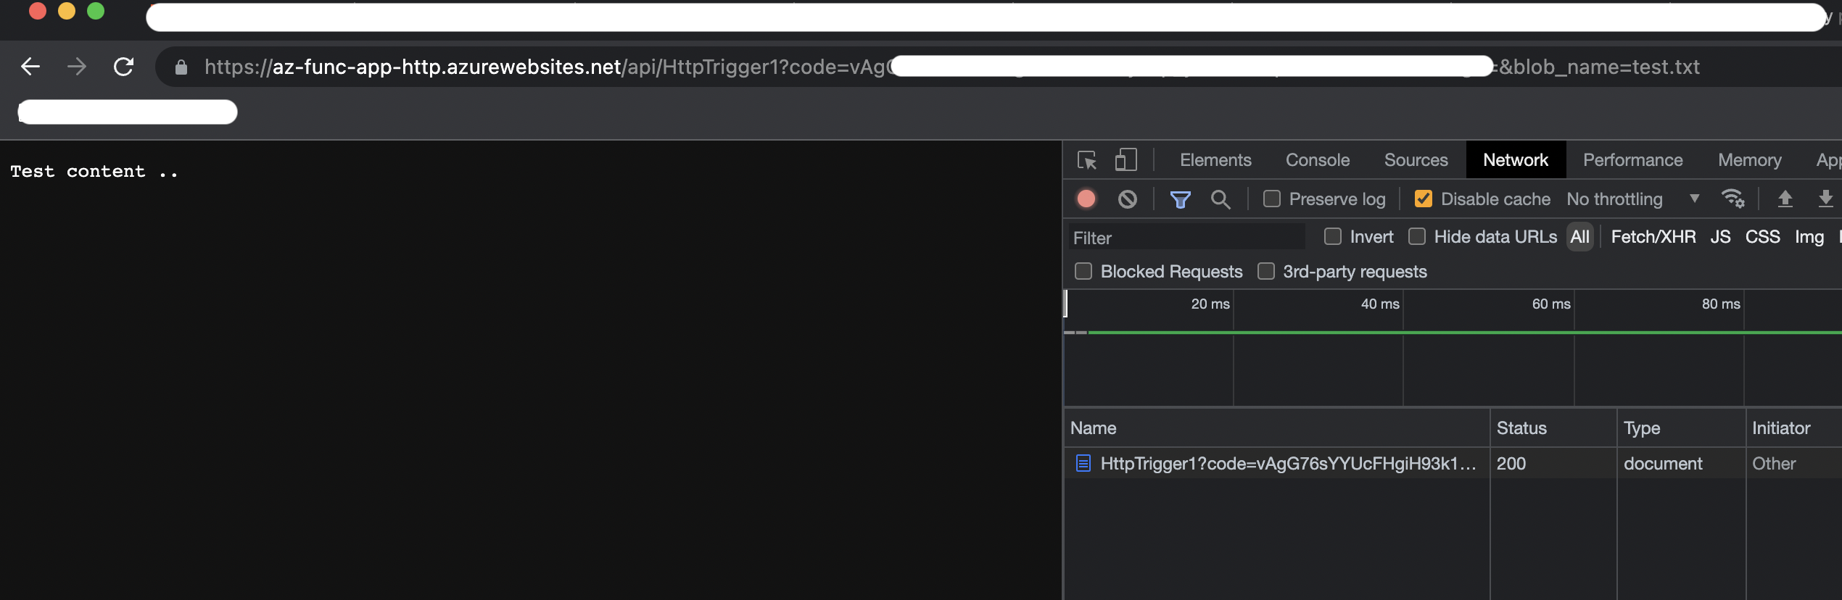The image size is (1842, 600).
Task: Toggle device toolbar icon in DevTools
Action: point(1126,159)
